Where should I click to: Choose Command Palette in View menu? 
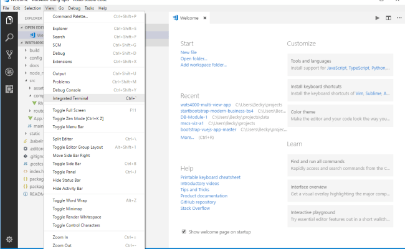tap(94, 16)
